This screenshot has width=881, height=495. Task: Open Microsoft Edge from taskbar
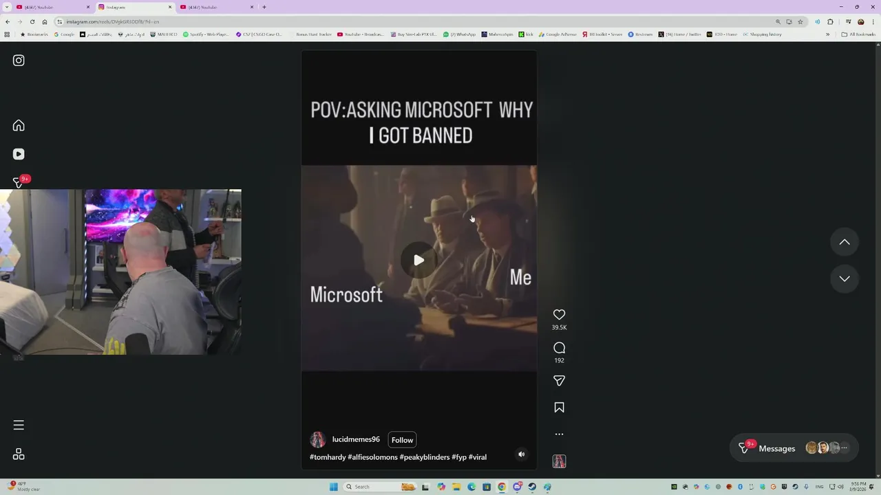click(471, 487)
